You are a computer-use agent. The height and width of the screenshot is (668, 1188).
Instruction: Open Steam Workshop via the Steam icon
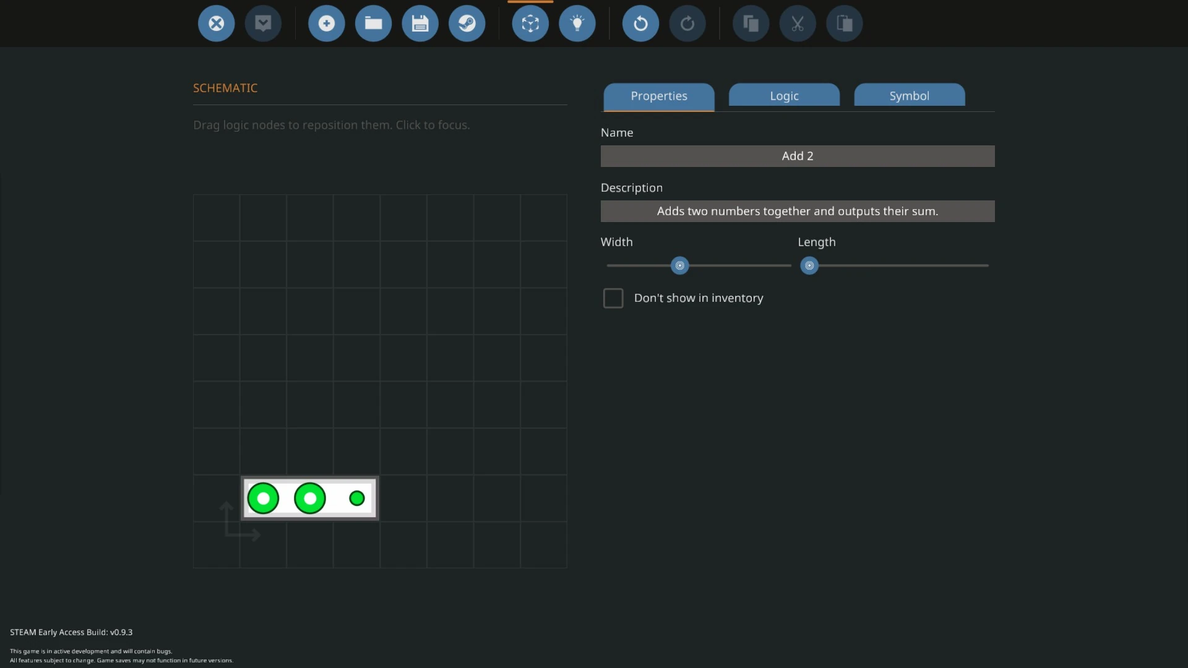click(x=467, y=24)
